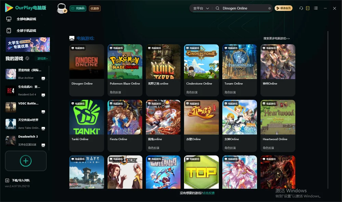The height and width of the screenshot is (202, 342).
Task: Open the main menu list icon
Action: pos(316,8)
